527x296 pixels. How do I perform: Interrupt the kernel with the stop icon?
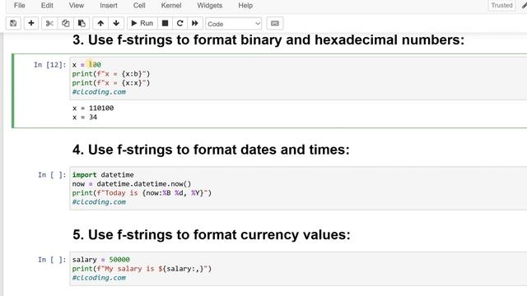click(x=165, y=23)
